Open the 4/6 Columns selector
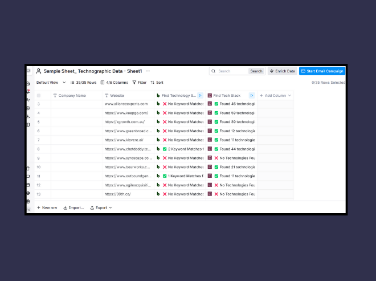The width and height of the screenshot is (376, 281). click(114, 83)
